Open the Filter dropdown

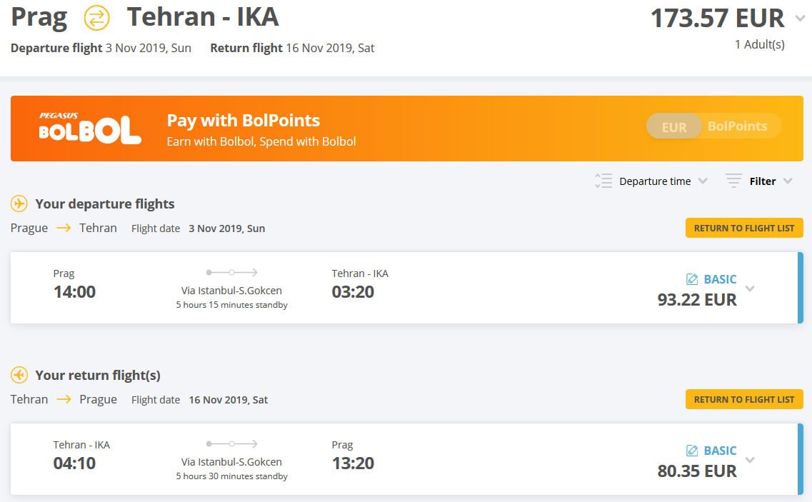(771, 181)
